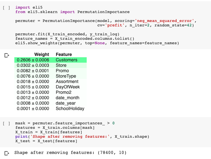Click the X_test = X_test[features] line
Screen dimensions: 211x159
click(46, 141)
